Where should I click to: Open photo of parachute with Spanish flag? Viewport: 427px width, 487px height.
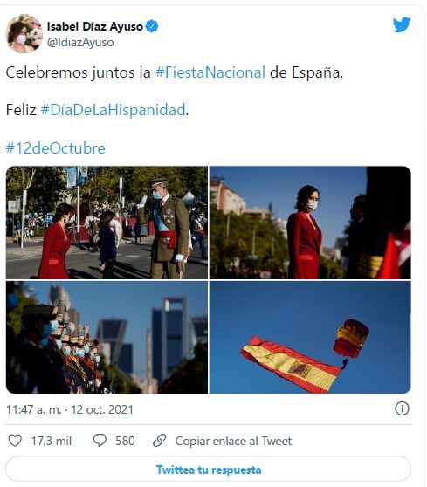tap(310, 337)
